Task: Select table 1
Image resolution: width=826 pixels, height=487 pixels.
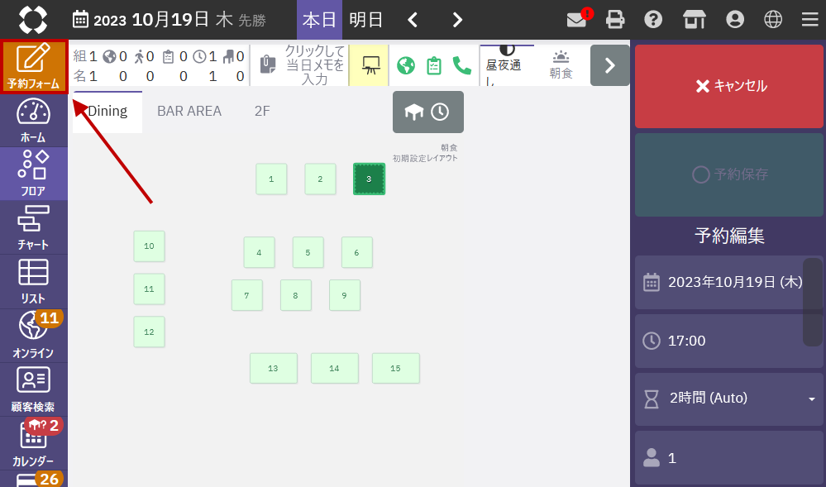Action: pyautogui.click(x=271, y=179)
